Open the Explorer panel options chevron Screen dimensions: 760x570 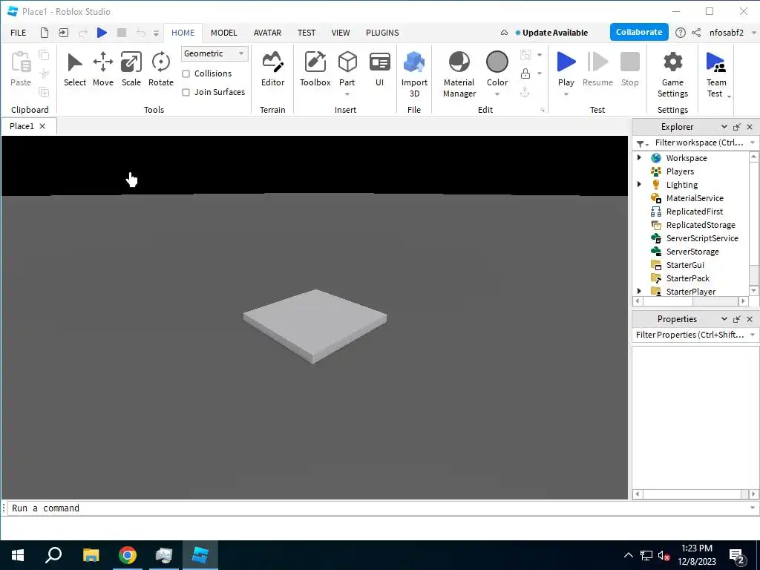pyautogui.click(x=724, y=126)
